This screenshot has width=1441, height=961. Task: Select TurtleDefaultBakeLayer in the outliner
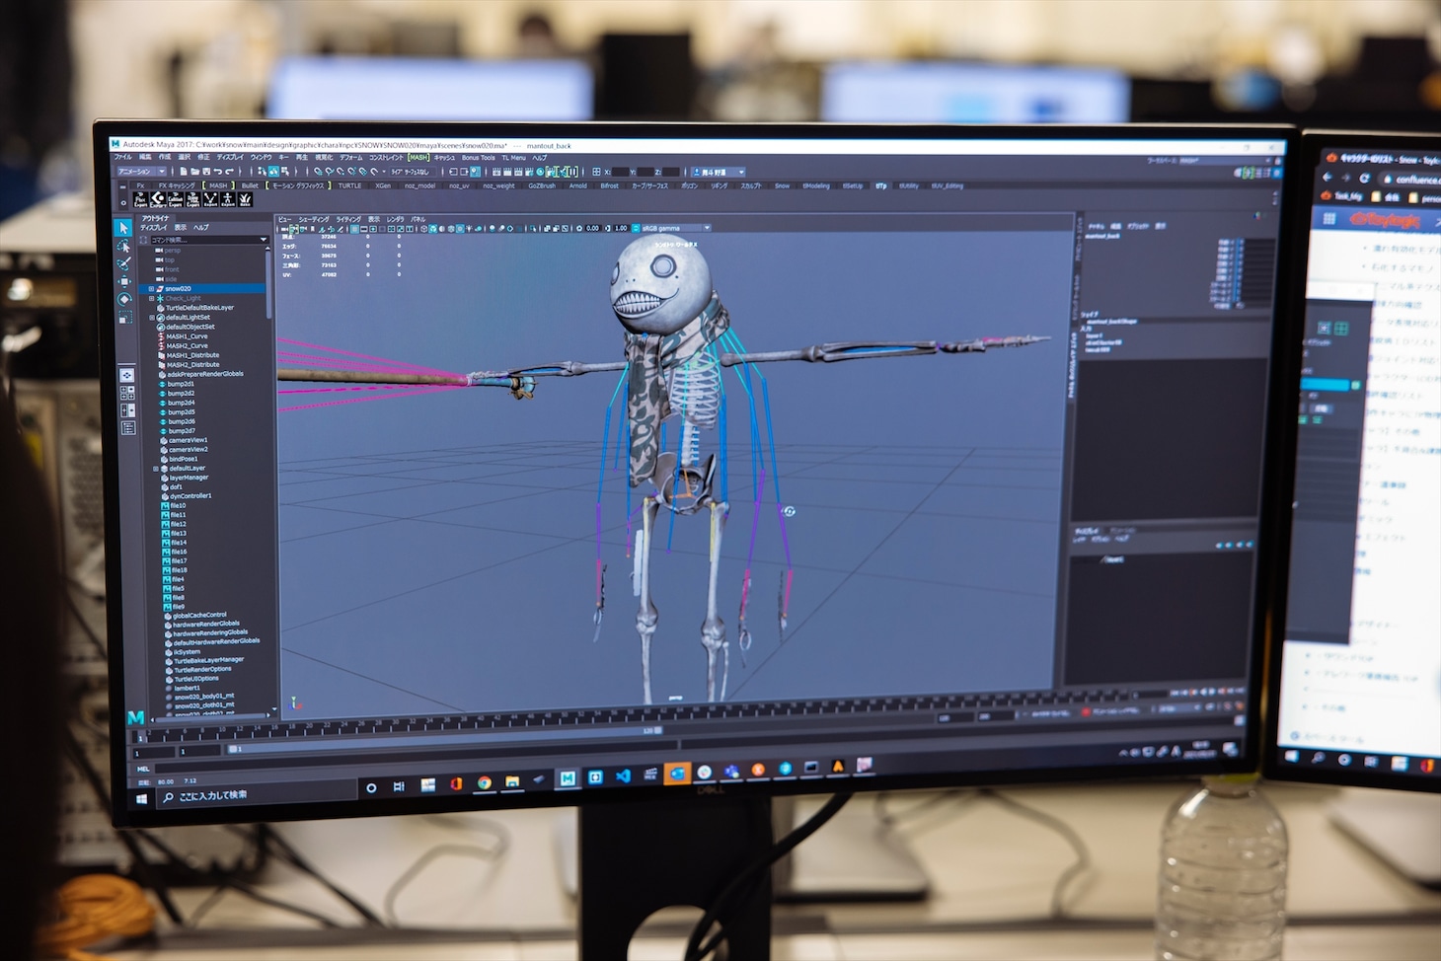tap(199, 308)
